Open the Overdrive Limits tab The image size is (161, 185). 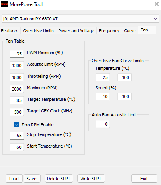(x=38, y=31)
